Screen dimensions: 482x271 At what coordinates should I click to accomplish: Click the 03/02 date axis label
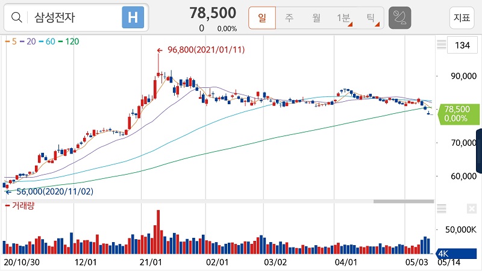(x=275, y=263)
